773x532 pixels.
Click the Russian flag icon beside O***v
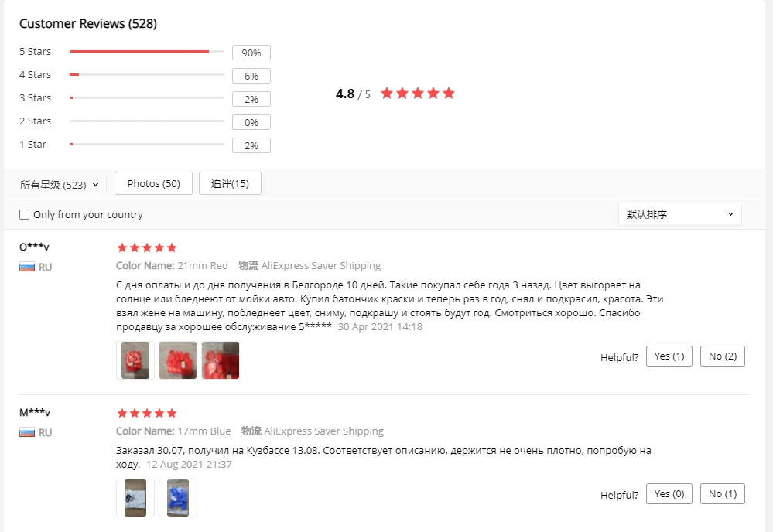tap(27, 267)
